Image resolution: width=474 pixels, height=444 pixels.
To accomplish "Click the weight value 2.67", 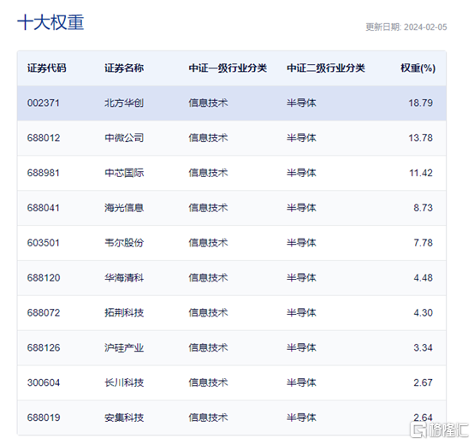I will (x=424, y=382).
